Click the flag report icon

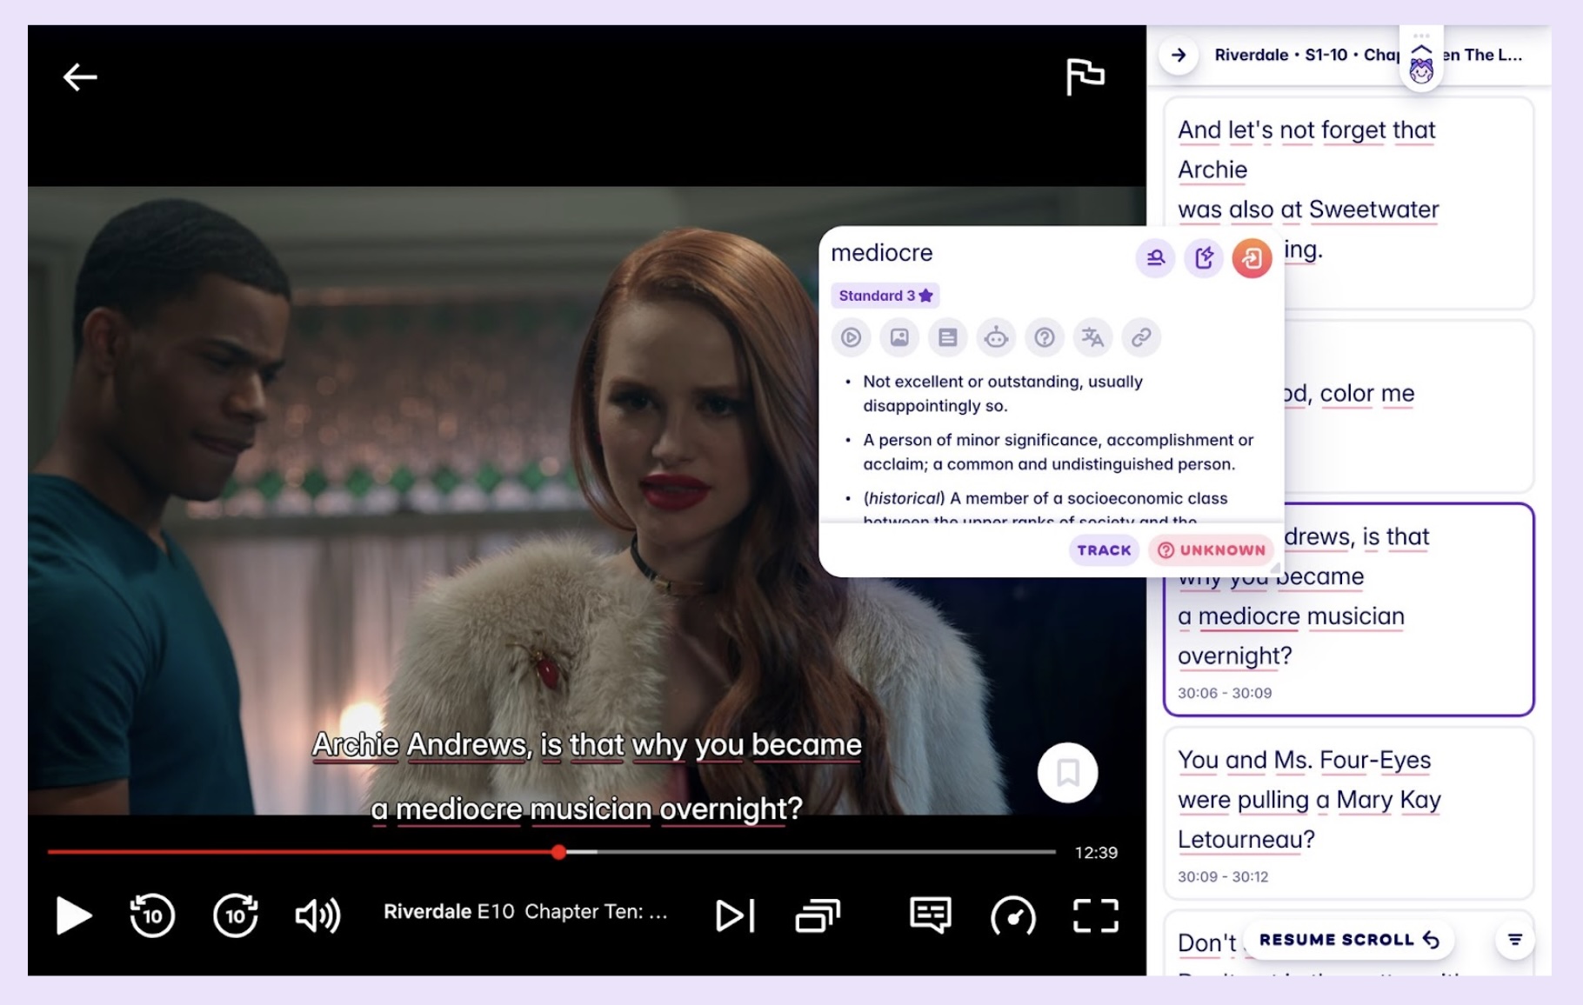(x=1085, y=77)
